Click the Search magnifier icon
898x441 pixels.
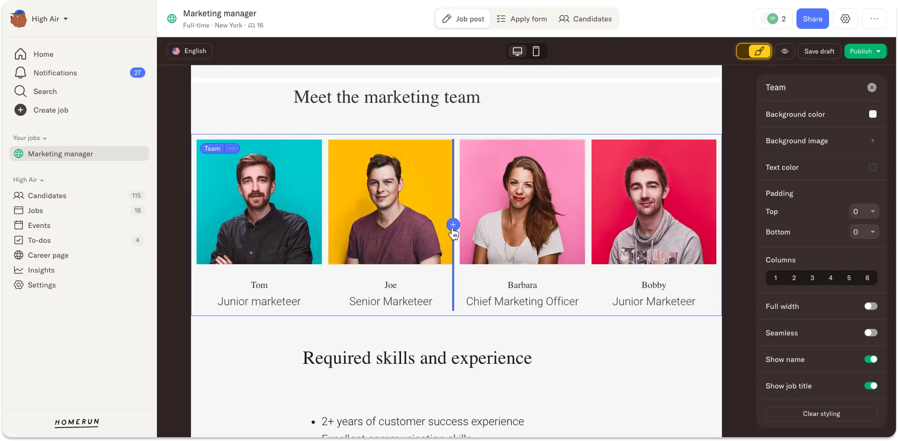point(20,91)
